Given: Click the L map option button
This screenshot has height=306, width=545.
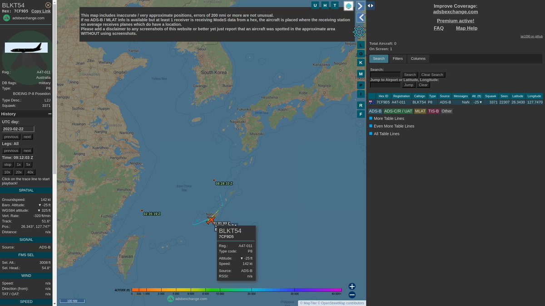Looking at the screenshot, I should click(x=361, y=45).
